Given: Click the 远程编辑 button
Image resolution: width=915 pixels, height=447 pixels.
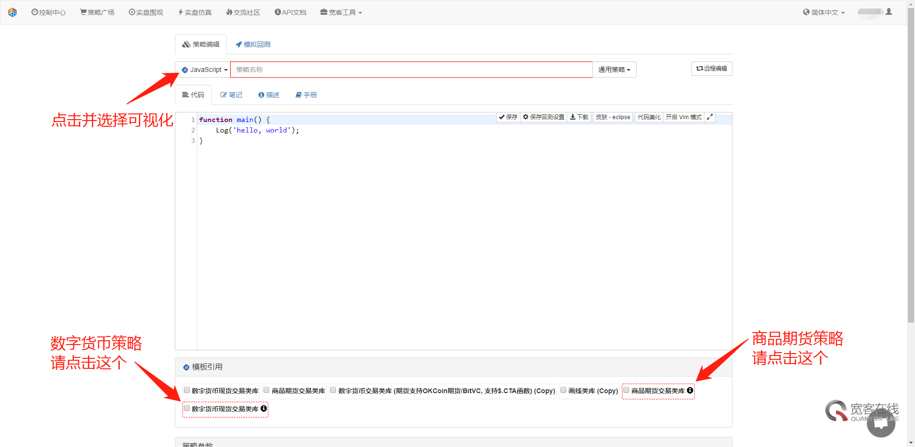Looking at the screenshot, I should click(x=712, y=69).
